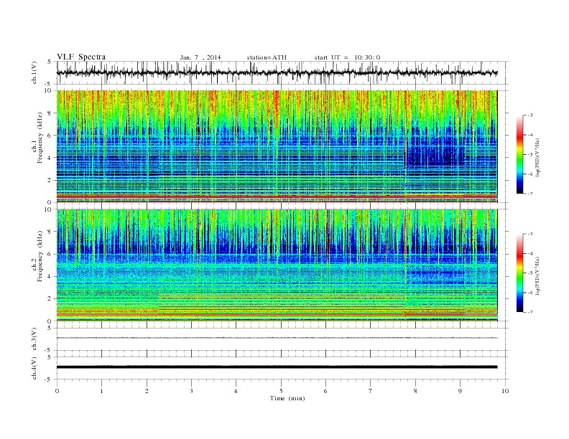Image resolution: width=569 pixels, height=439 pixels.
Task: Click the time axis tick label "5"
Action: [281, 391]
